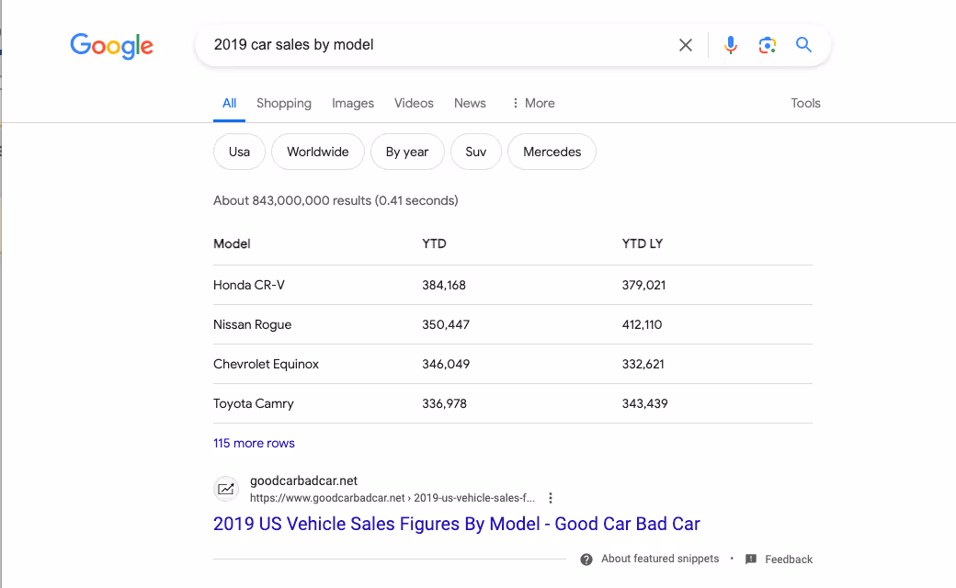Open the Google logo homepage
The height and width of the screenshot is (588, 956).
pos(111,46)
